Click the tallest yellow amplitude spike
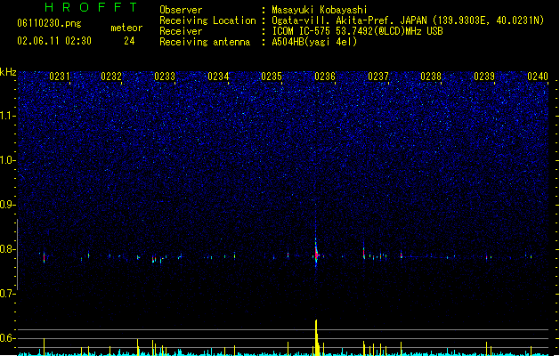Viewport: 560px width, 356px height. point(316,337)
